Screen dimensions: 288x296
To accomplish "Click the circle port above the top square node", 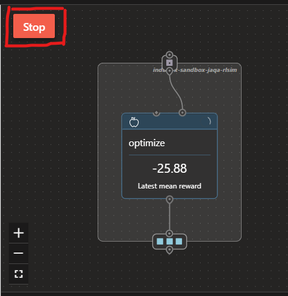I will 169,54.
